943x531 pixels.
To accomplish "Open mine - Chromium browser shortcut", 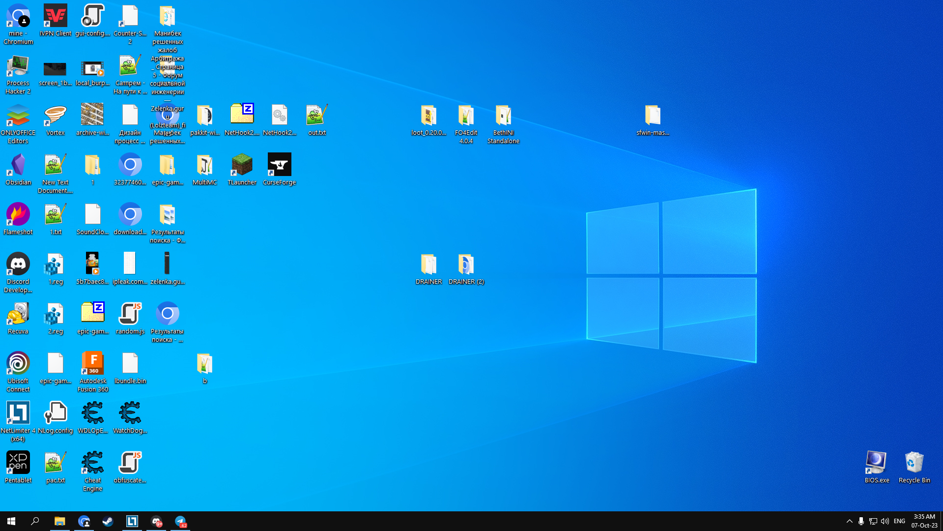I will pos(18,25).
